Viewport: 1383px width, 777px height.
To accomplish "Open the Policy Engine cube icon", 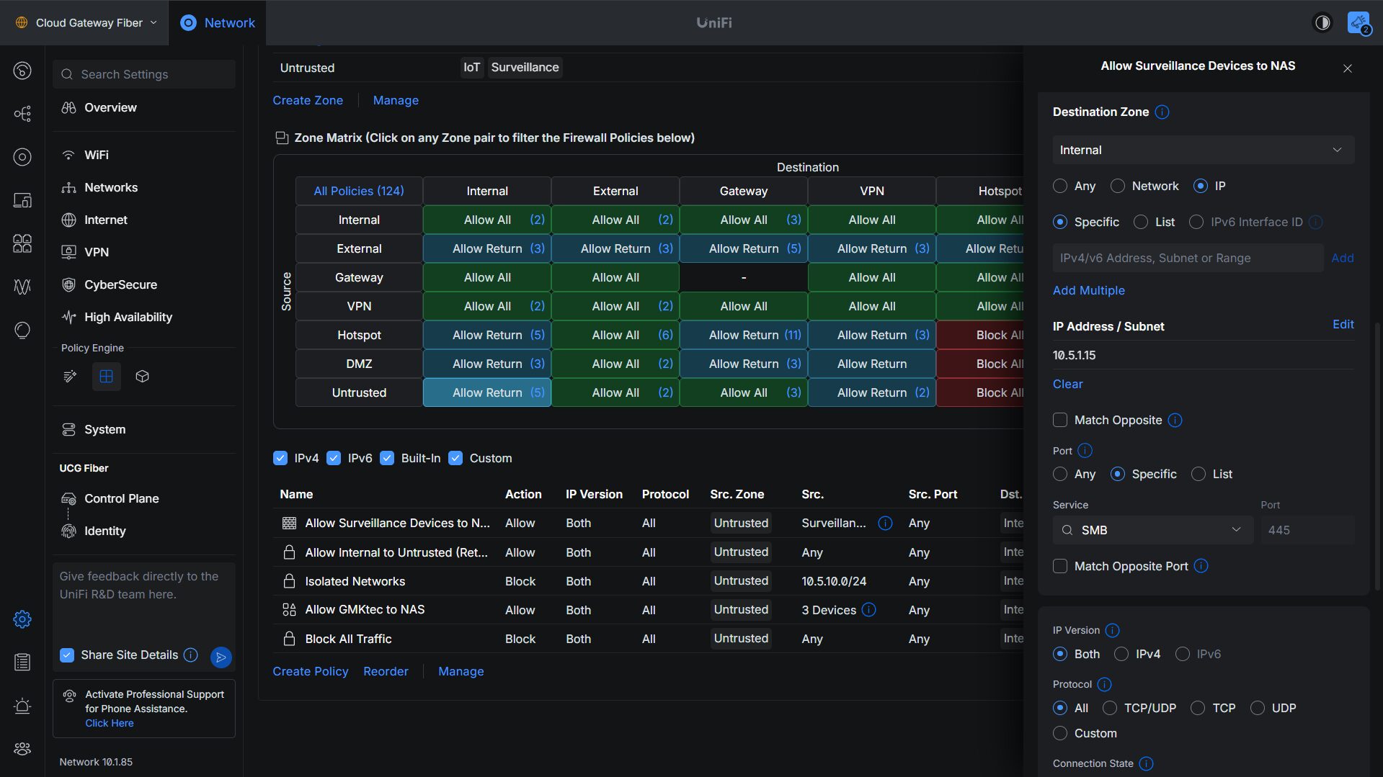I will 142,377.
